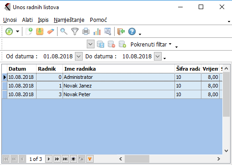Go to first record navigator button
Image resolution: width=232 pixels, height=165 pixels.
(x=6, y=159)
